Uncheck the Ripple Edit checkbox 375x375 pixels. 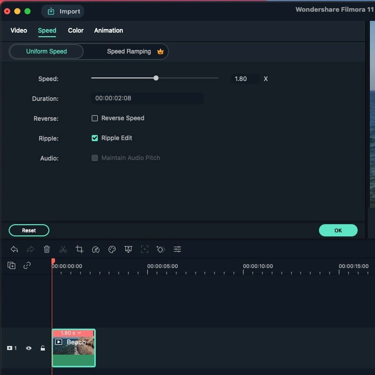95,138
